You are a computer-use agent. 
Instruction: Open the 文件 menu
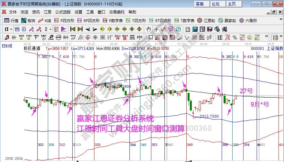coord(13,12)
